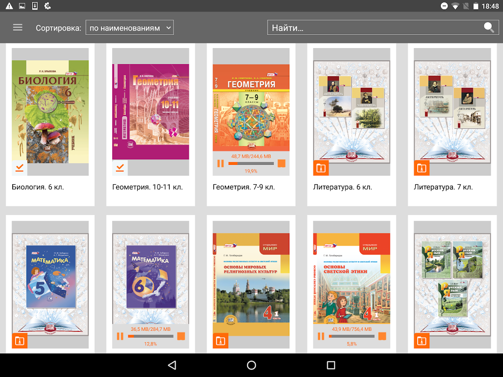Tap the do-not-disturb status icon
Screen dimensions: 503x377
(x=444, y=6)
